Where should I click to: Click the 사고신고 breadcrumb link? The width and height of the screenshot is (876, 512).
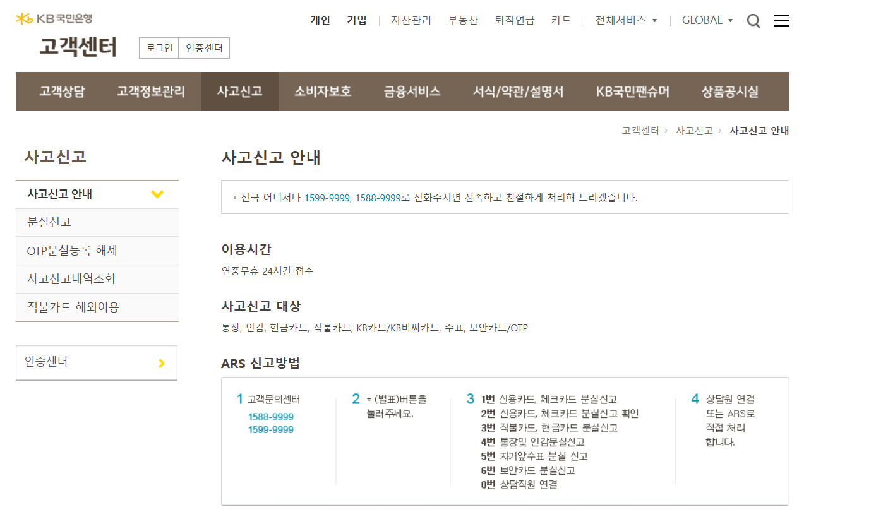[694, 131]
